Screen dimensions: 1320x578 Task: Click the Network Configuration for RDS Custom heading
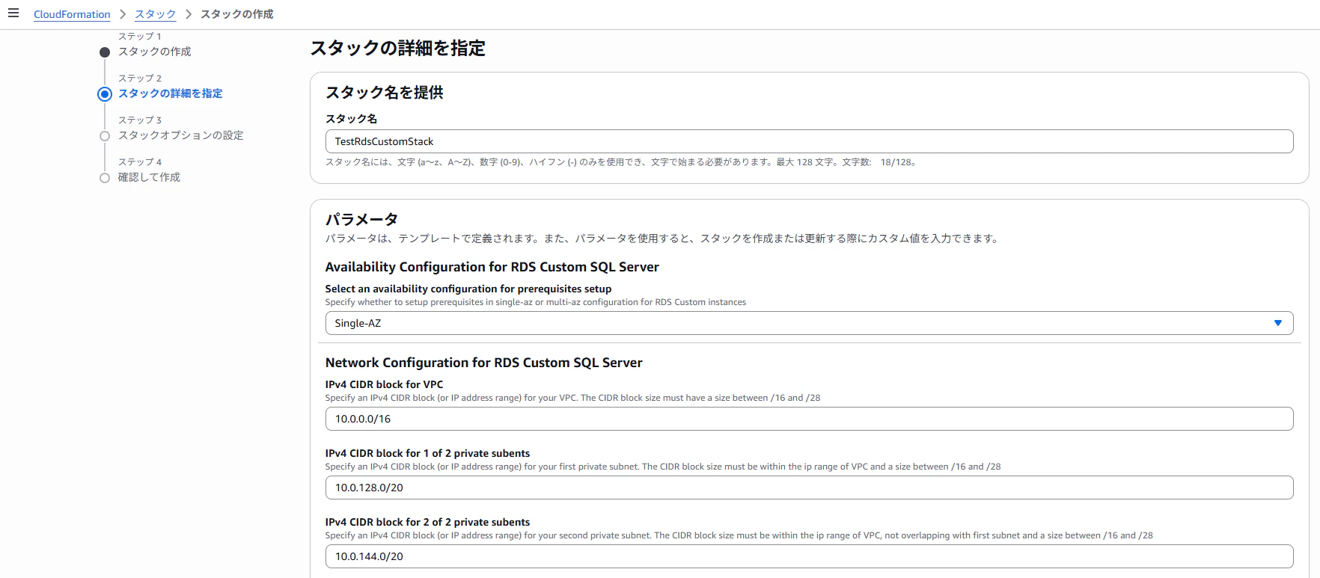pos(483,363)
